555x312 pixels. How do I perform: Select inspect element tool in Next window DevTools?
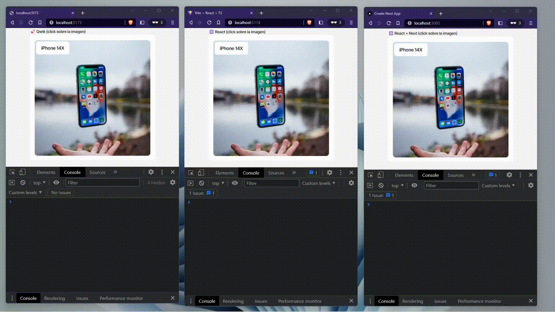(x=370, y=175)
